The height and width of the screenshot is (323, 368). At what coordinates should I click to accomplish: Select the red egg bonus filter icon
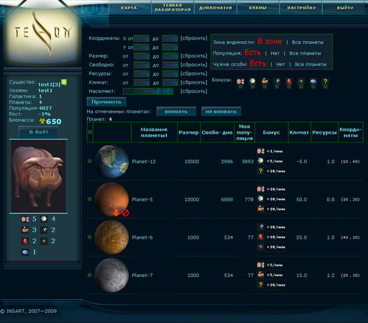[289, 81]
